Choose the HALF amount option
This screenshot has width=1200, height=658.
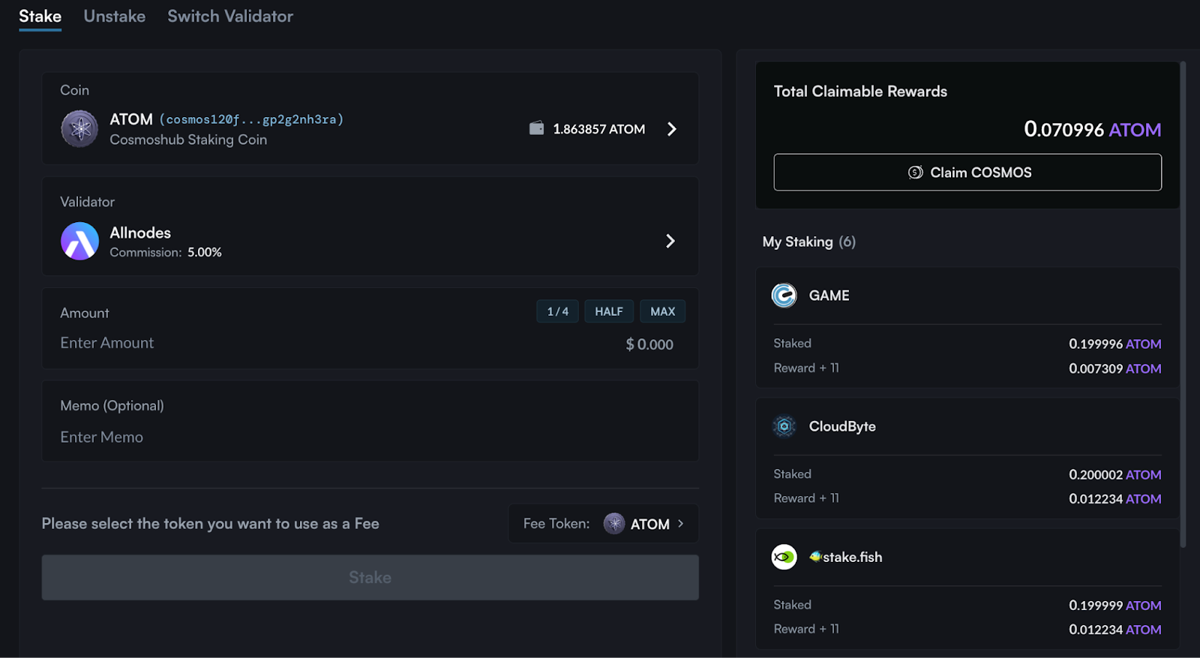pyautogui.click(x=609, y=311)
